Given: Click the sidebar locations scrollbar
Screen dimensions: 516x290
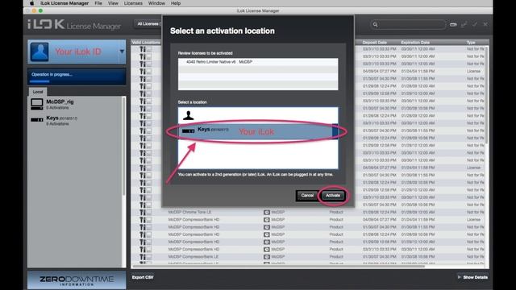Looking at the screenshot, I should 123,147.
